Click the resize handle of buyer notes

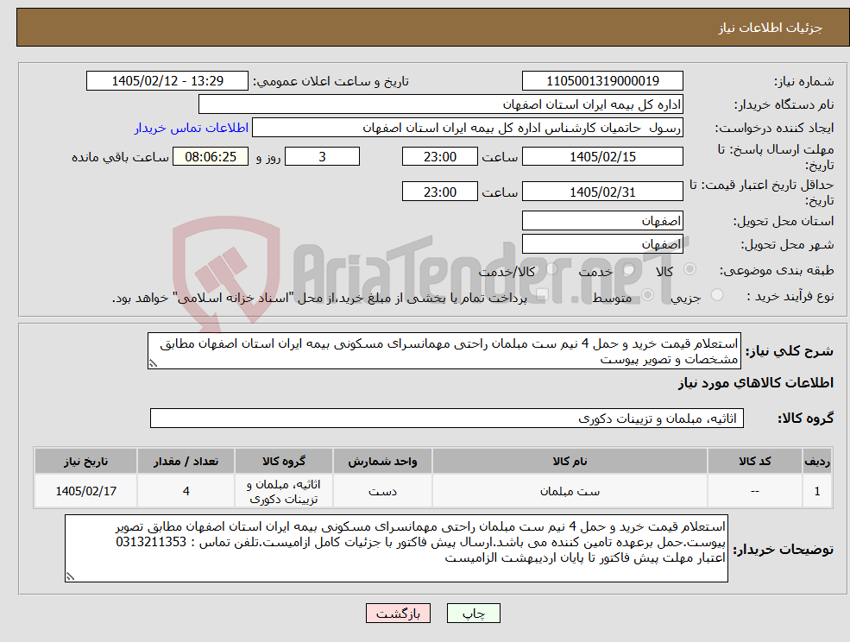coord(70,577)
